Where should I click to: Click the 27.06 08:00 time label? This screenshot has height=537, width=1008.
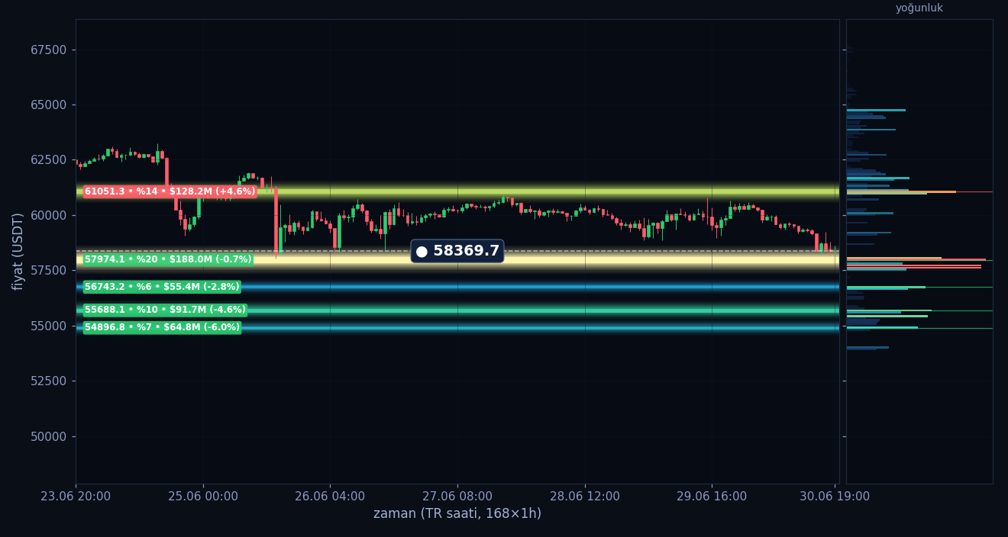coord(457,497)
